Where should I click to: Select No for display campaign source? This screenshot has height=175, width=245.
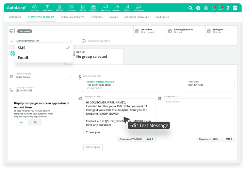[x=35, y=122]
